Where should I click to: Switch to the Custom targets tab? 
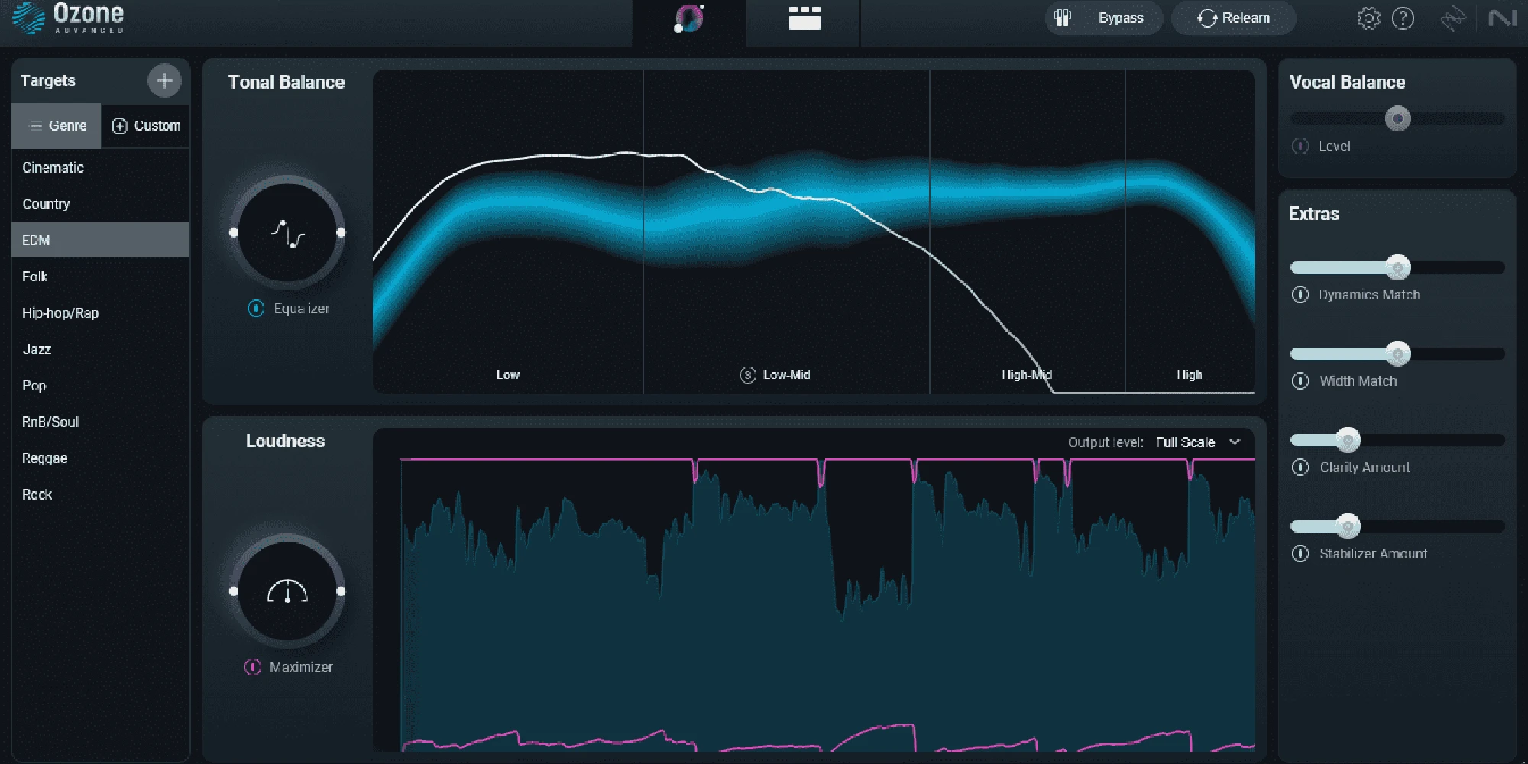[146, 125]
